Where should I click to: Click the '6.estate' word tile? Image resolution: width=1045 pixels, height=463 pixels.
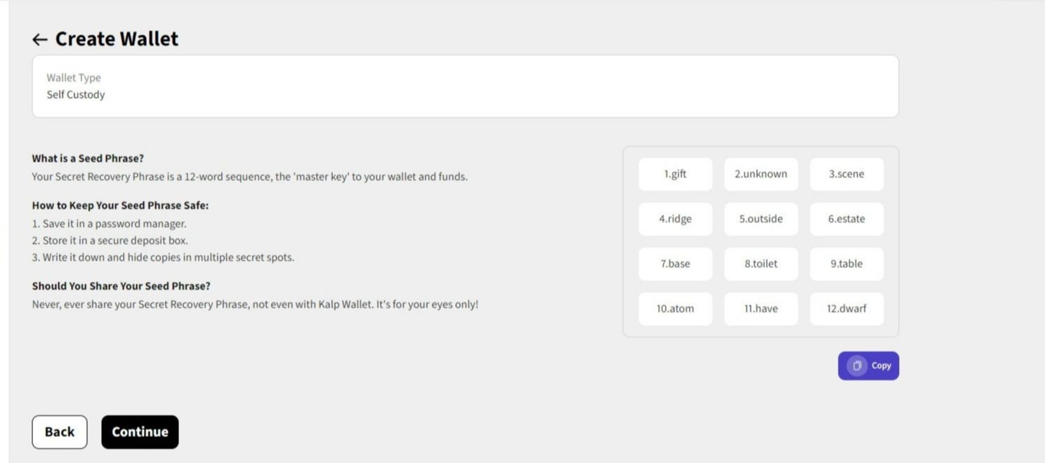pos(846,219)
